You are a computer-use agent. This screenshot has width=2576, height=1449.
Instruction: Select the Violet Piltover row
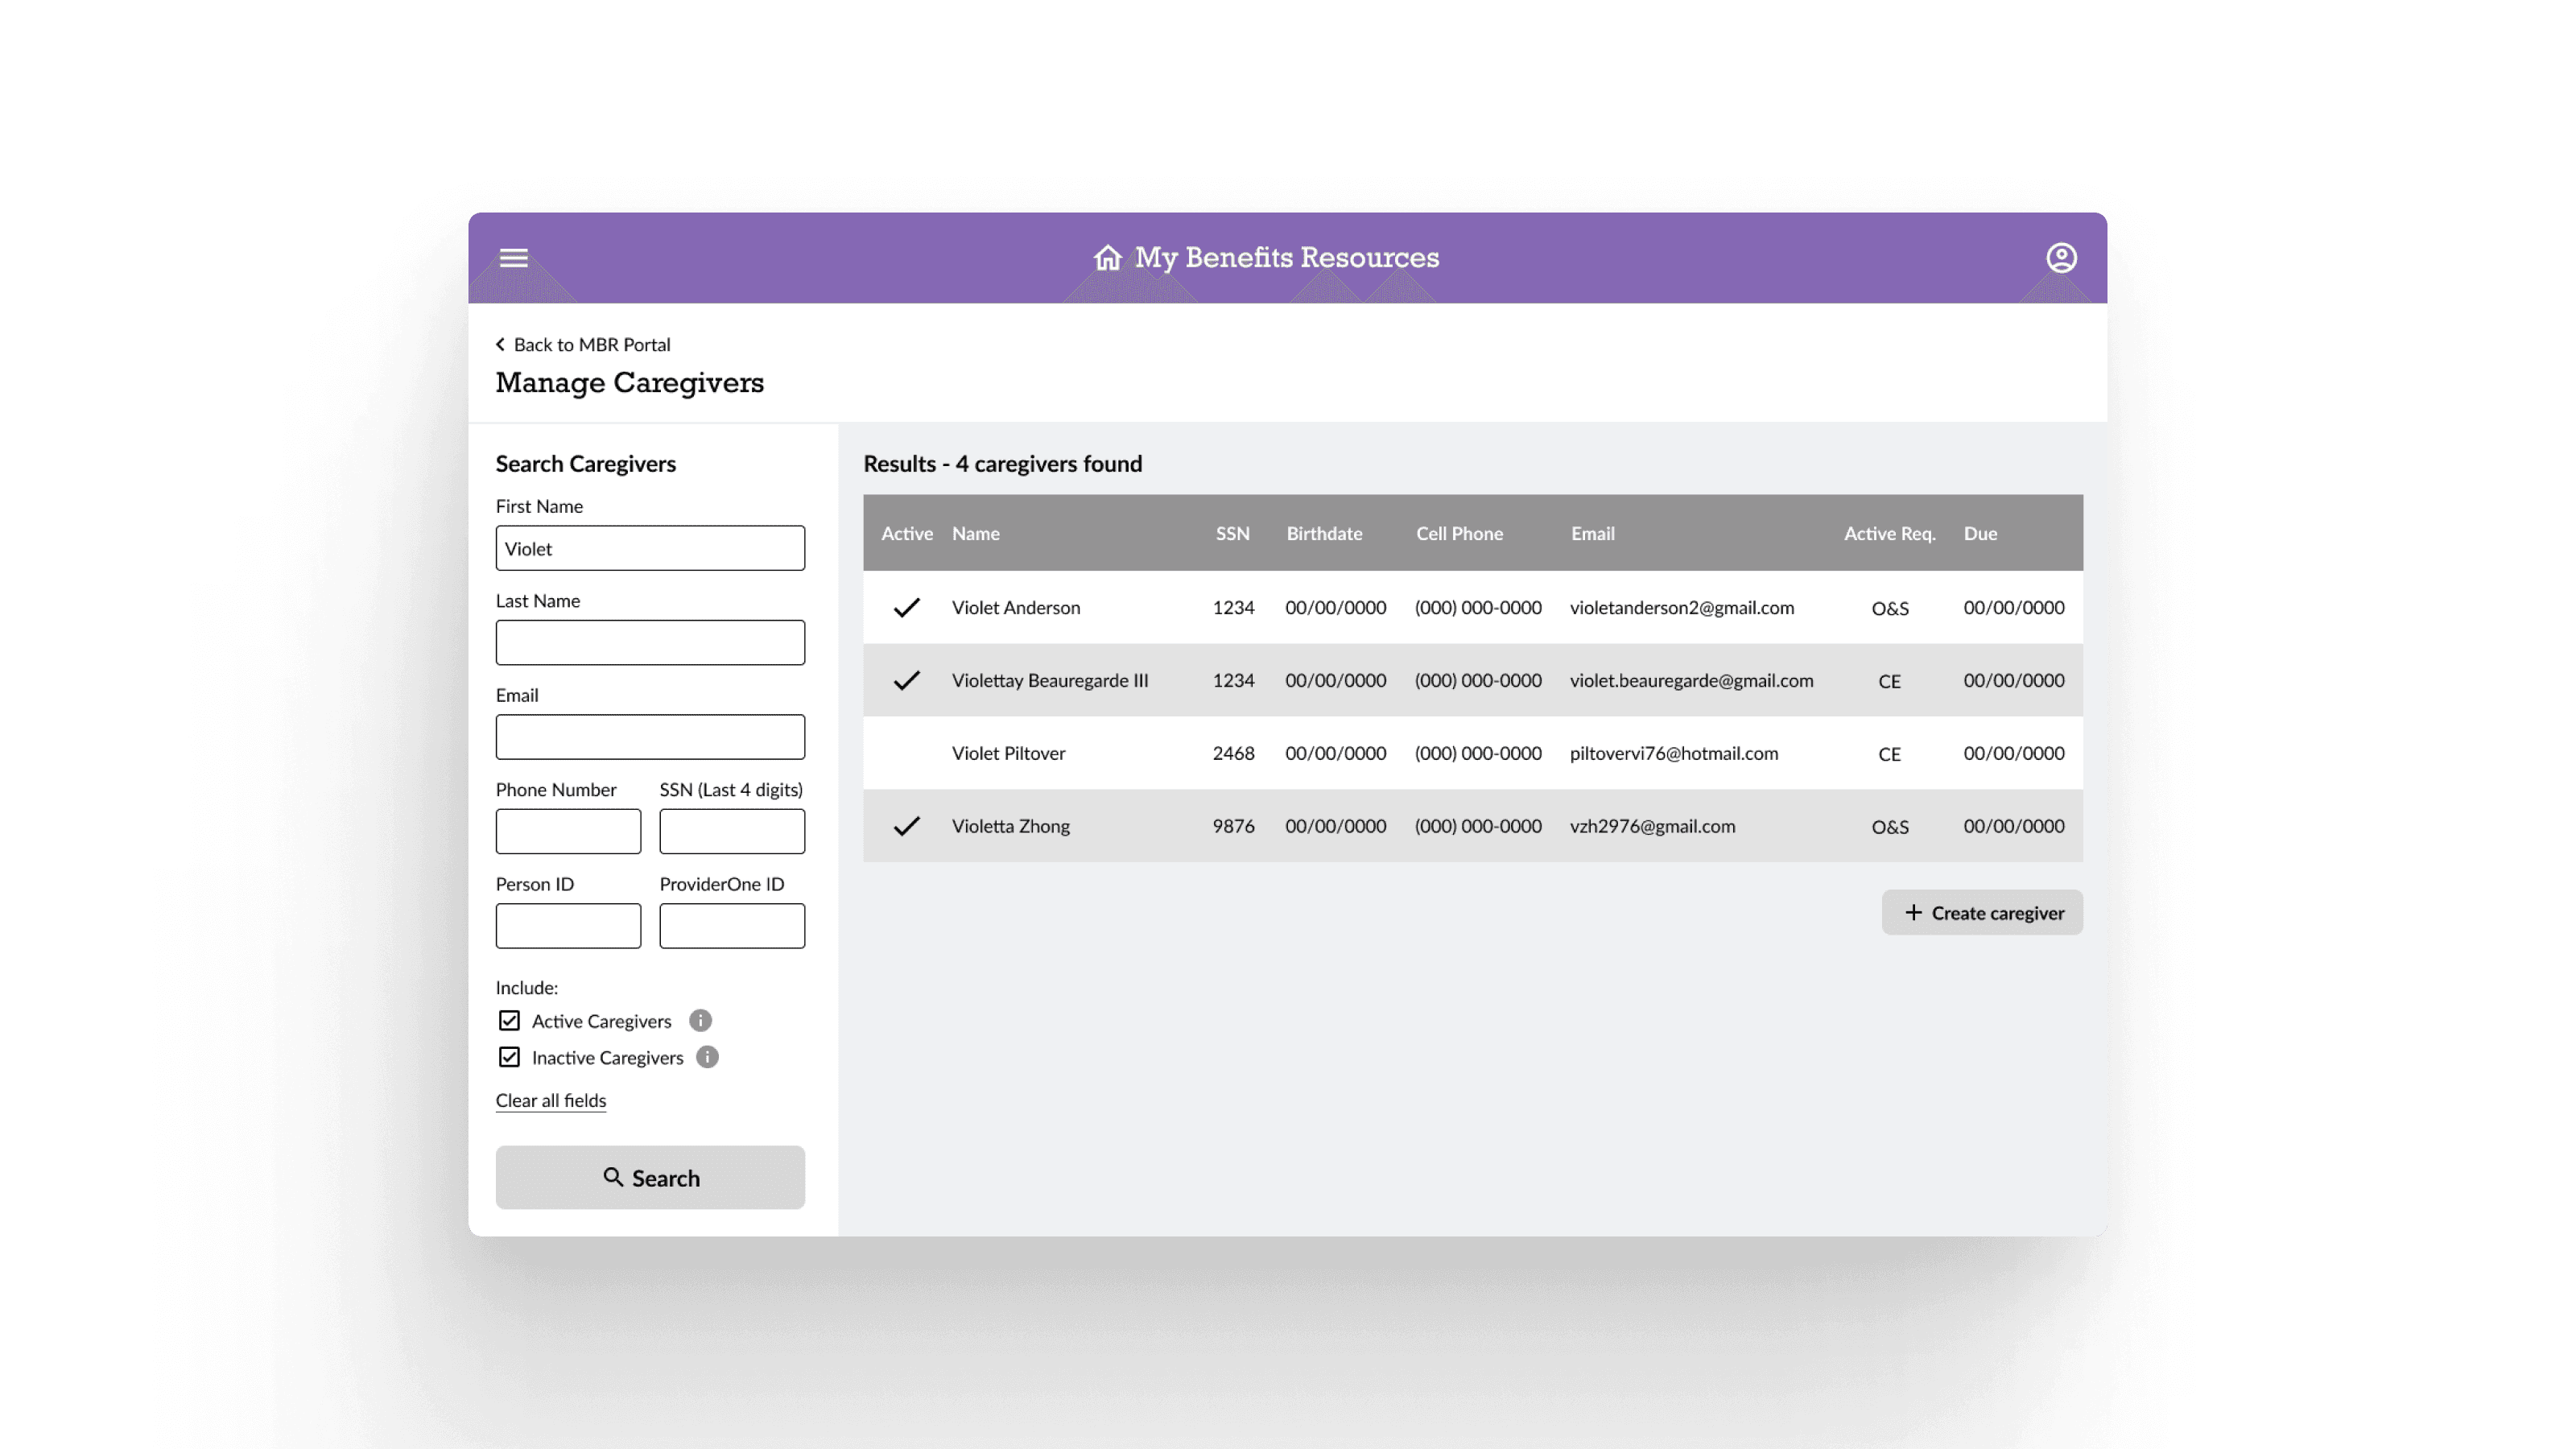coord(1473,753)
